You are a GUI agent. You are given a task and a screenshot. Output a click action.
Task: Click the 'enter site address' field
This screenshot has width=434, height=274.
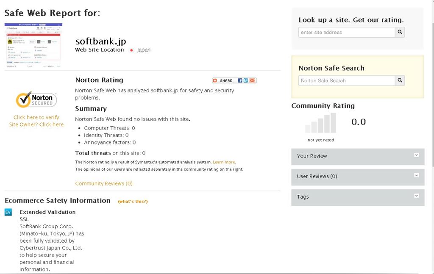(347, 32)
